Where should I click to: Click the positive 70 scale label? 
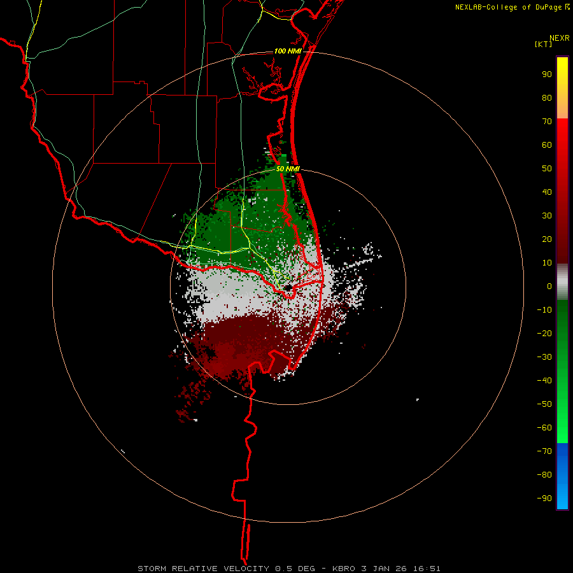[x=547, y=122]
